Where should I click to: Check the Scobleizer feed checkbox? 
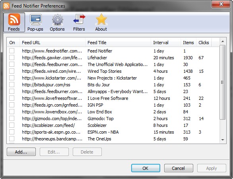click(12, 125)
